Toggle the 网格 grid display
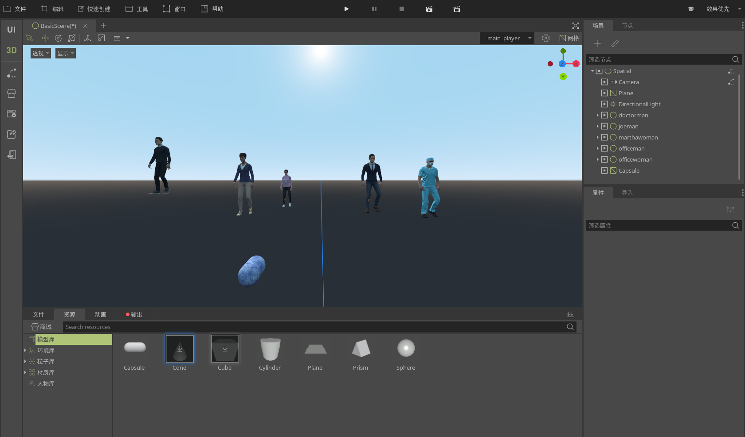 point(569,38)
